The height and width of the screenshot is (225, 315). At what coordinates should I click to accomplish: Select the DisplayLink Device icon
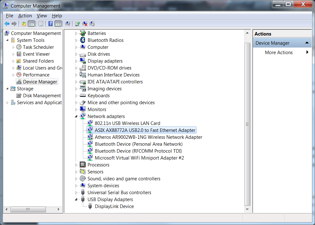coord(90,206)
